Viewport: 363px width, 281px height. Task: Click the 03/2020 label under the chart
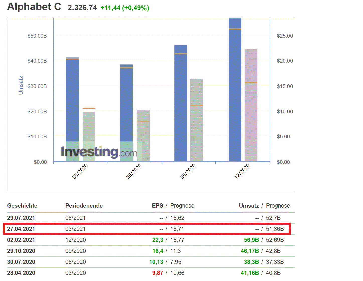80,171
